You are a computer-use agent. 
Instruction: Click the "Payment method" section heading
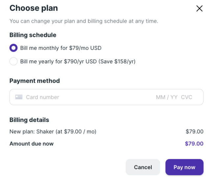pos(35,81)
